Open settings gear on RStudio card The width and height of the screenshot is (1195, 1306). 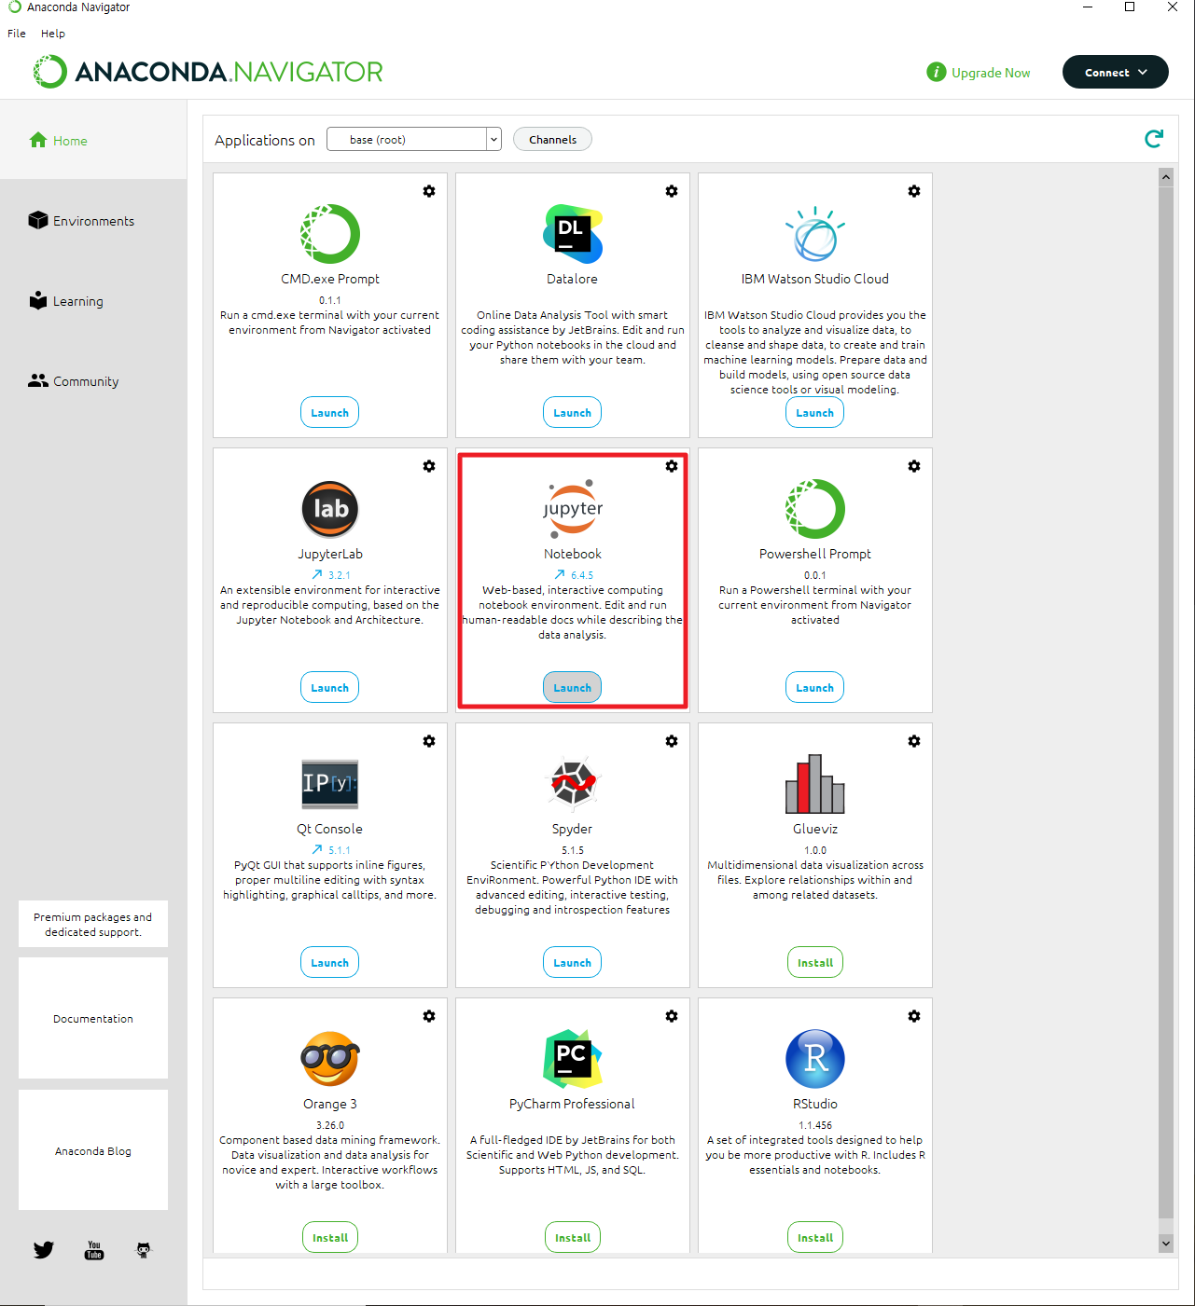click(x=914, y=1016)
